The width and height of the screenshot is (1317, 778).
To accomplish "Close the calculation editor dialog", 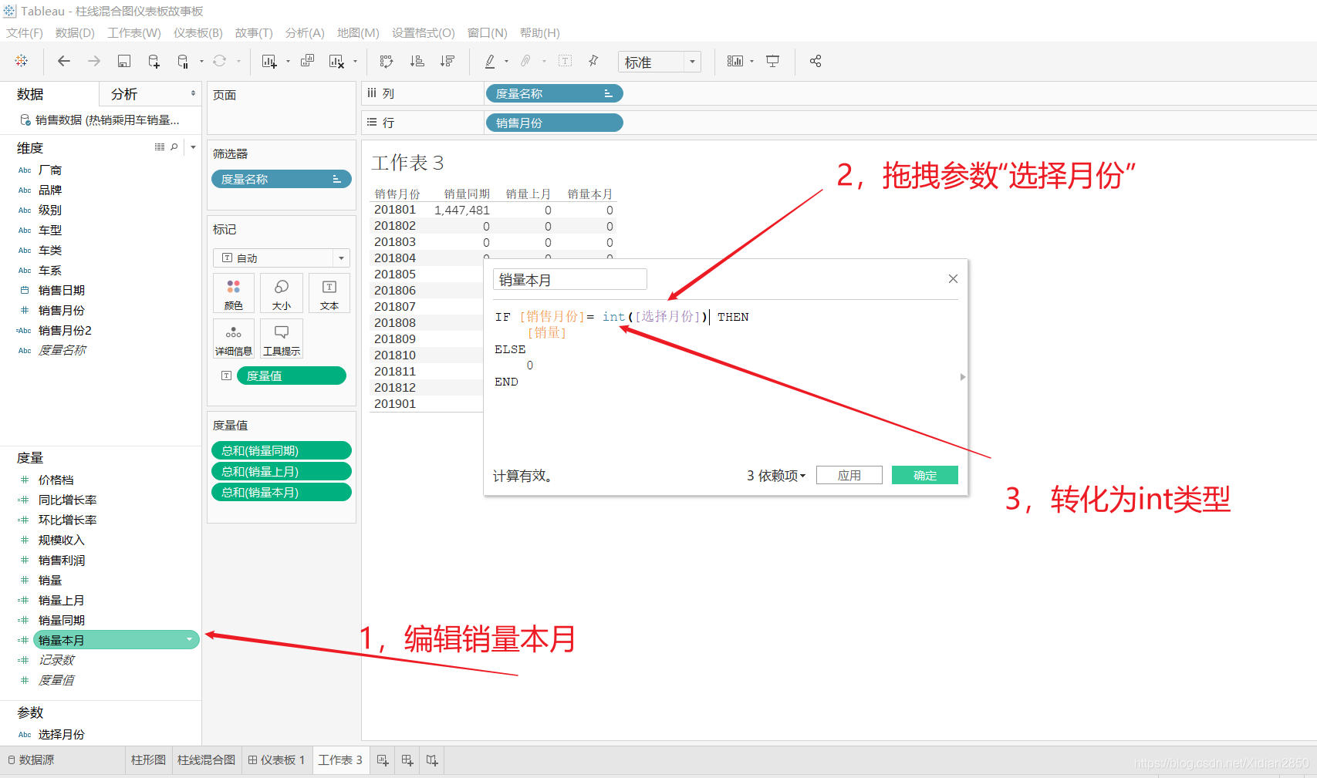I will [x=953, y=279].
